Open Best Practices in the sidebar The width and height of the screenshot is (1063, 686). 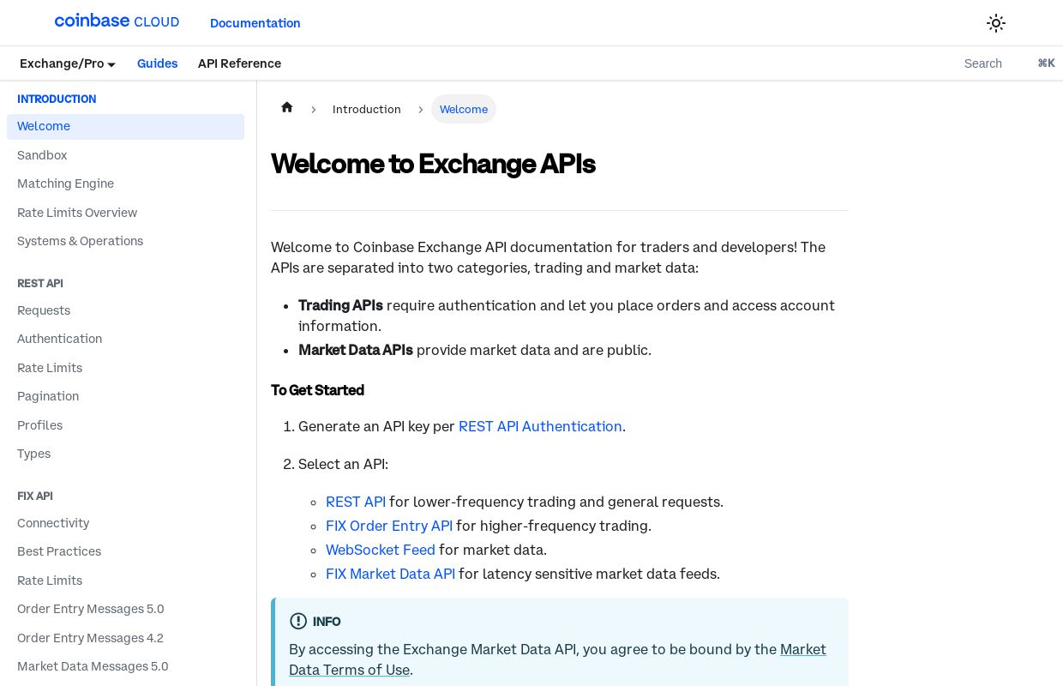tap(125, 551)
